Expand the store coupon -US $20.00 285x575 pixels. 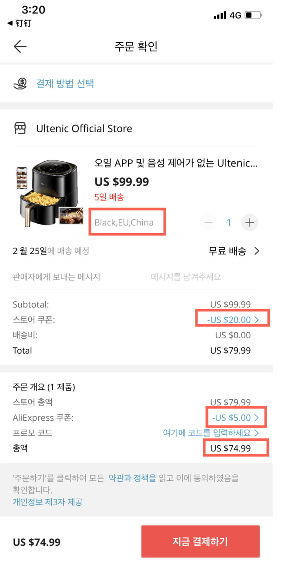click(x=233, y=320)
